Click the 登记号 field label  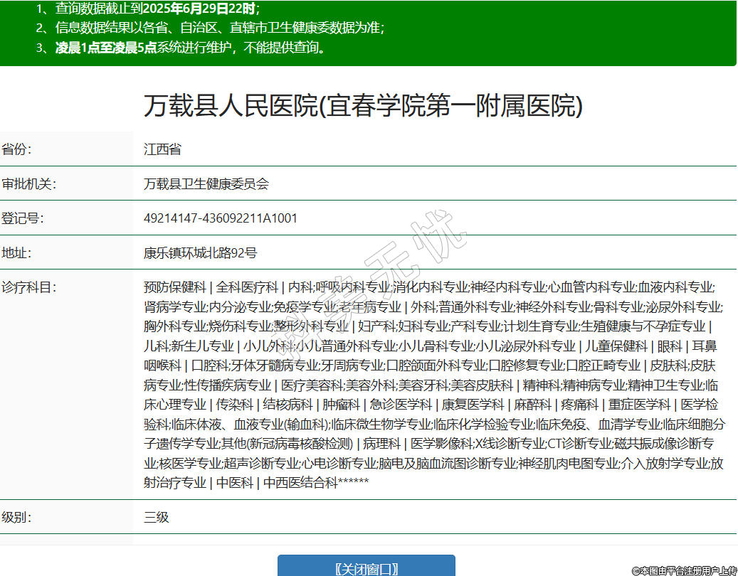(x=22, y=218)
